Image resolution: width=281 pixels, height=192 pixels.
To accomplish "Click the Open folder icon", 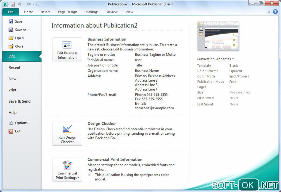I will click(x=11, y=38).
